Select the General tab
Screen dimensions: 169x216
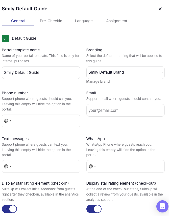coord(18,21)
